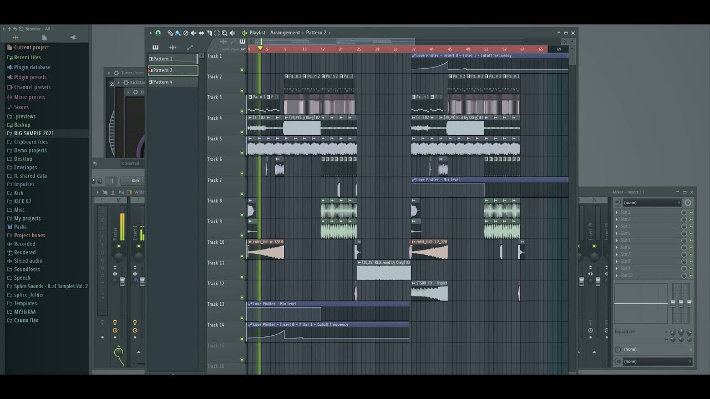Mute Track 4 with its green dot
This screenshot has height=399, width=710.
[x=242, y=132]
